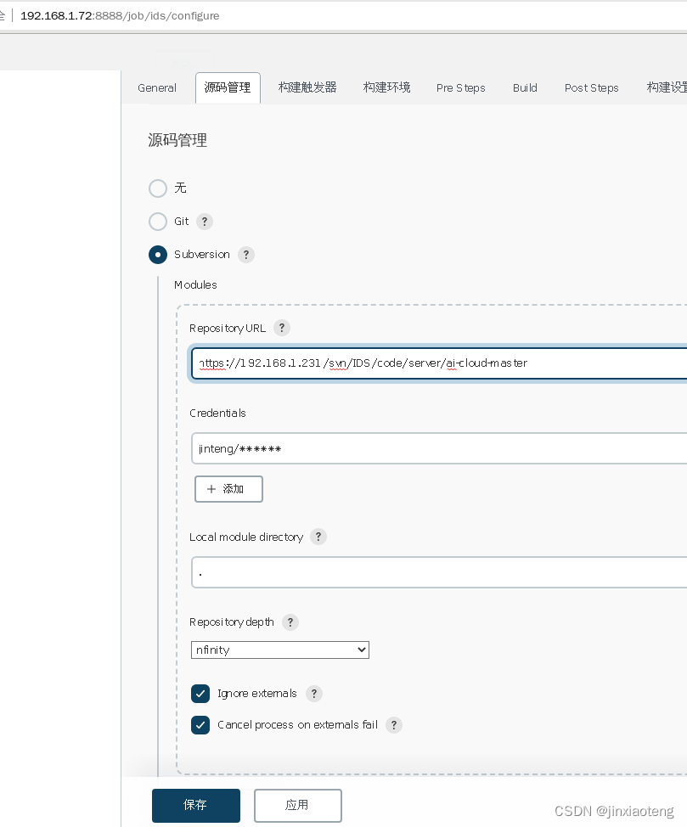The image size is (687, 827).
Task: Select the 无 source control option
Action: point(158,188)
